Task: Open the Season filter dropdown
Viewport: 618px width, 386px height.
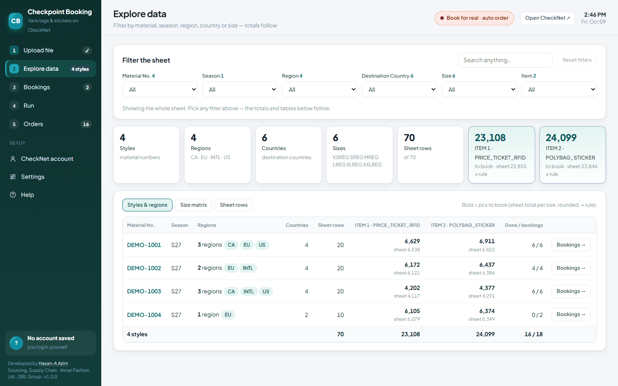Action: click(240, 90)
